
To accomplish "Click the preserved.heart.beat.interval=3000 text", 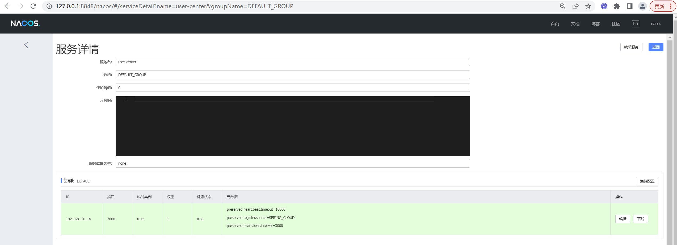I will (255, 226).
